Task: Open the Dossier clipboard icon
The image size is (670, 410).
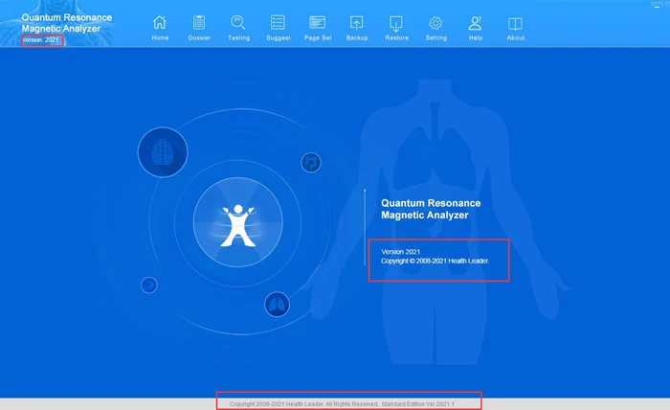Action: pyautogui.click(x=199, y=23)
